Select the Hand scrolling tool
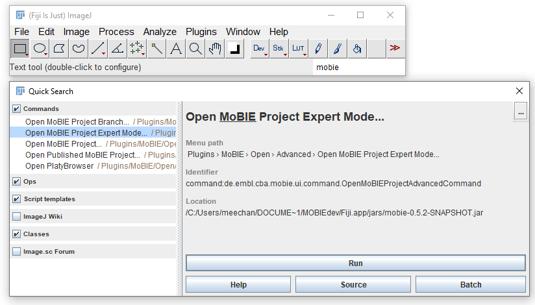Viewport: 535px width, 305px height. [215, 49]
